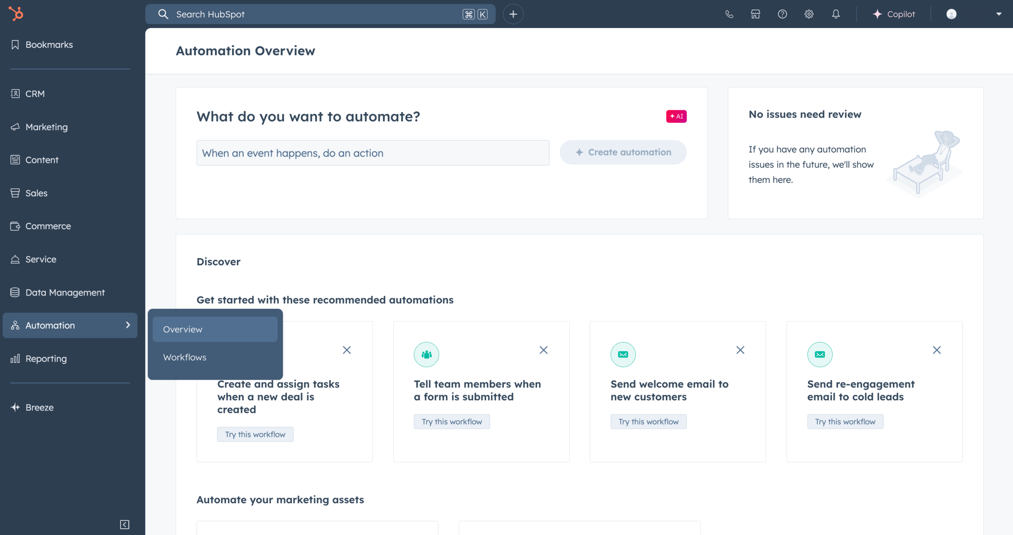
Task: Open the calling phone icon
Action: [x=729, y=14]
